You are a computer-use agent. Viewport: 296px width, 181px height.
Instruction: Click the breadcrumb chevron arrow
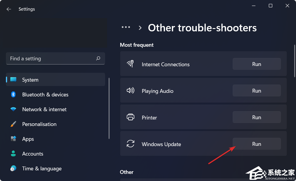pos(140,28)
